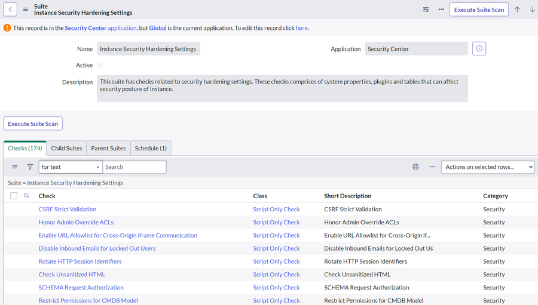The image size is (538, 305).
Task: Switch to the Schedule (1) tab
Action: [151, 148]
